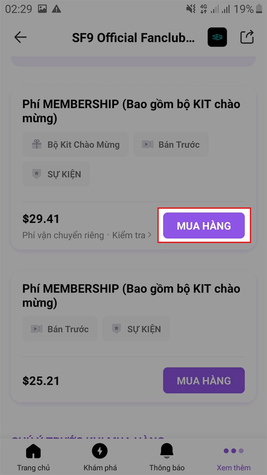Switch to the Thông báo tab

[167, 456]
